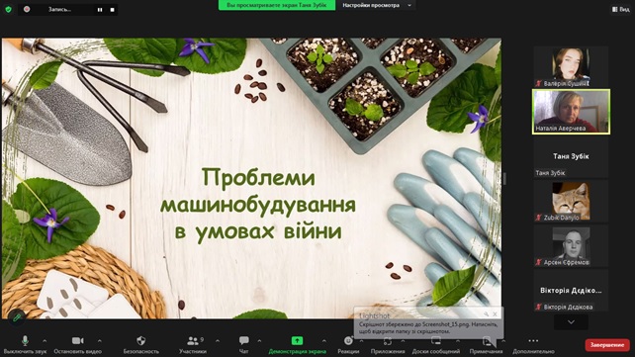Expand arrow next to Участники
The width and height of the screenshot is (635, 357).
coord(218,341)
